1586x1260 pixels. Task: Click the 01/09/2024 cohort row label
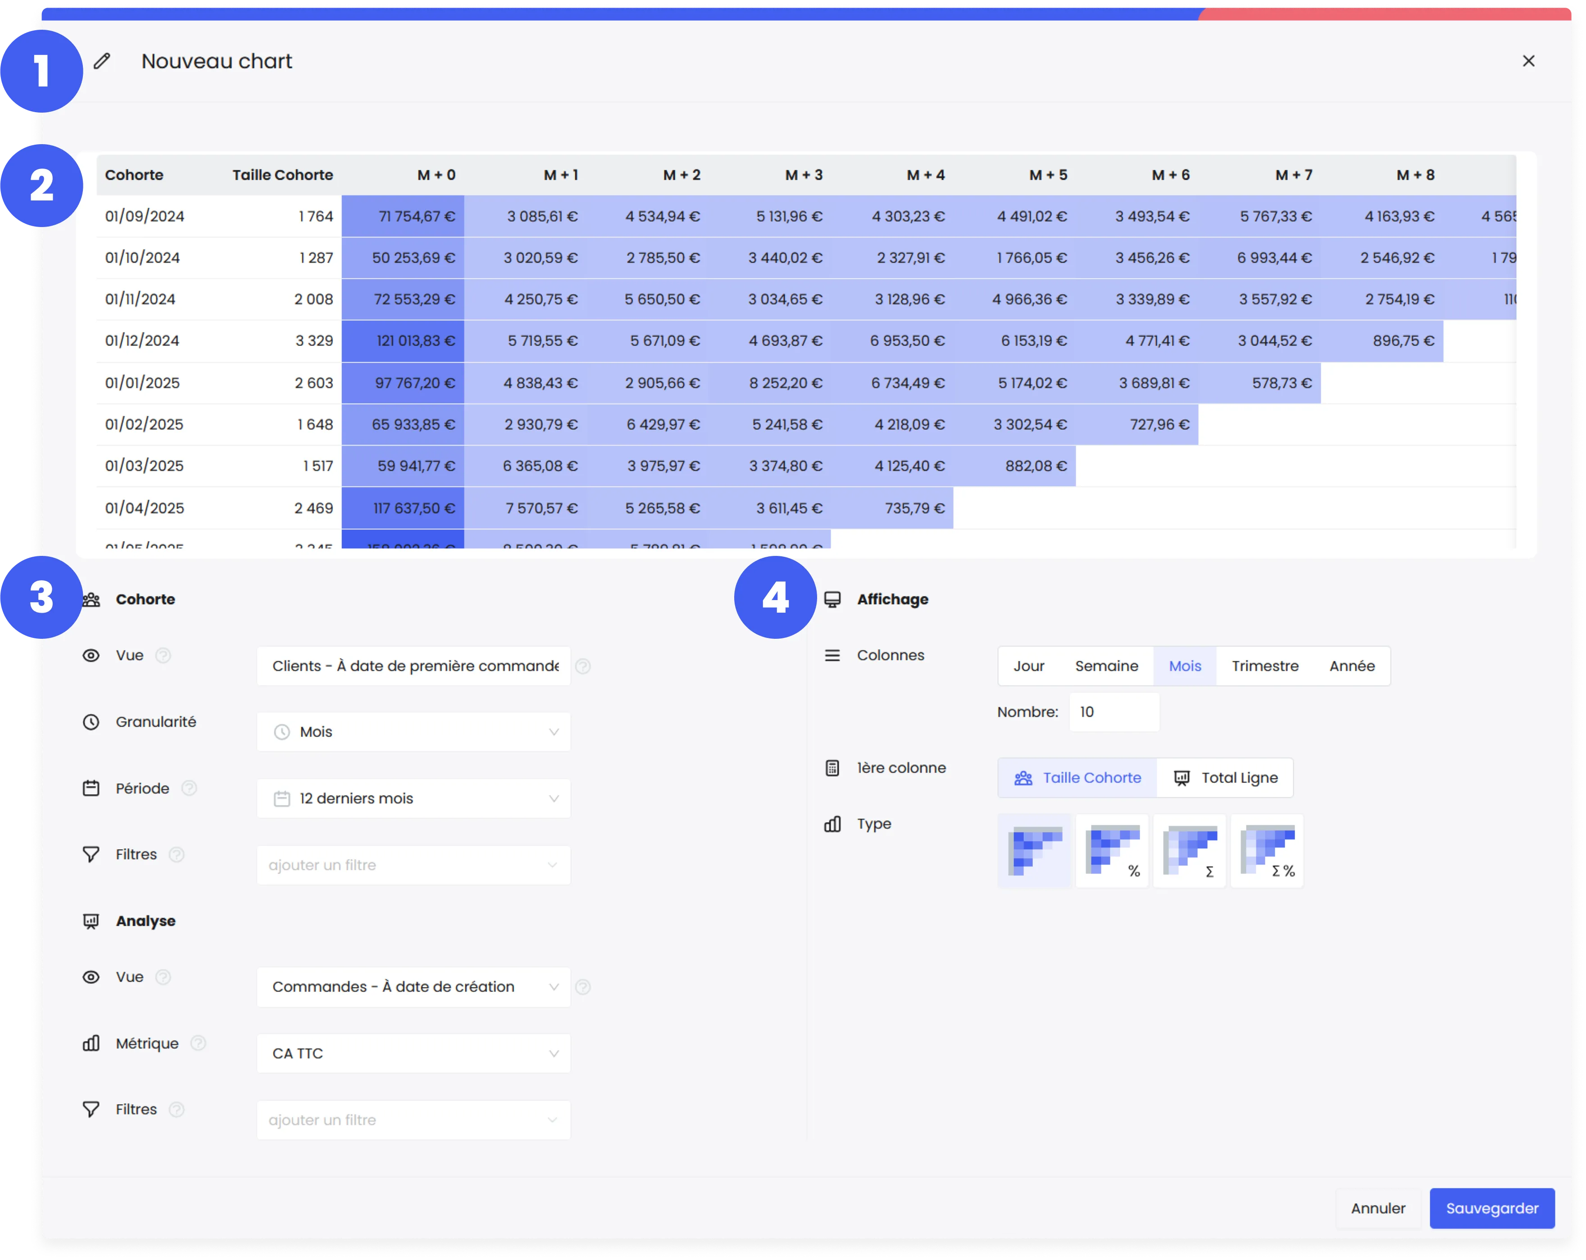tap(144, 216)
